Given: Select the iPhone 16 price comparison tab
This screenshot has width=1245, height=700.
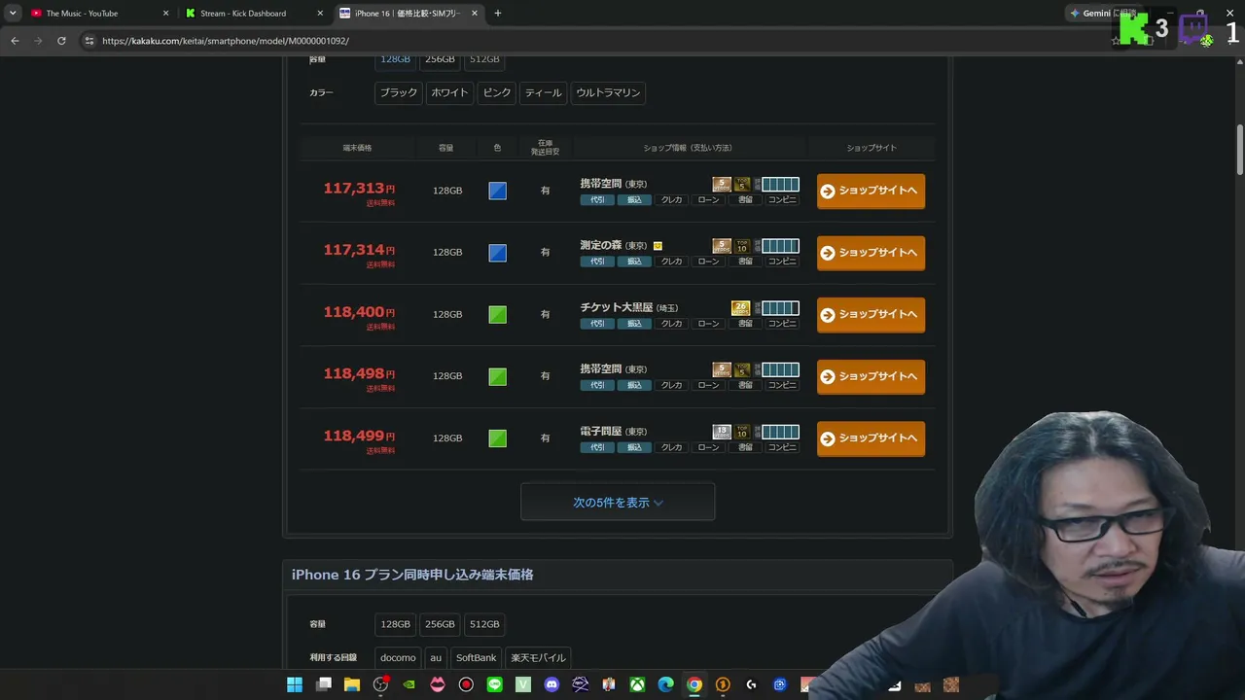Looking at the screenshot, I should point(409,14).
